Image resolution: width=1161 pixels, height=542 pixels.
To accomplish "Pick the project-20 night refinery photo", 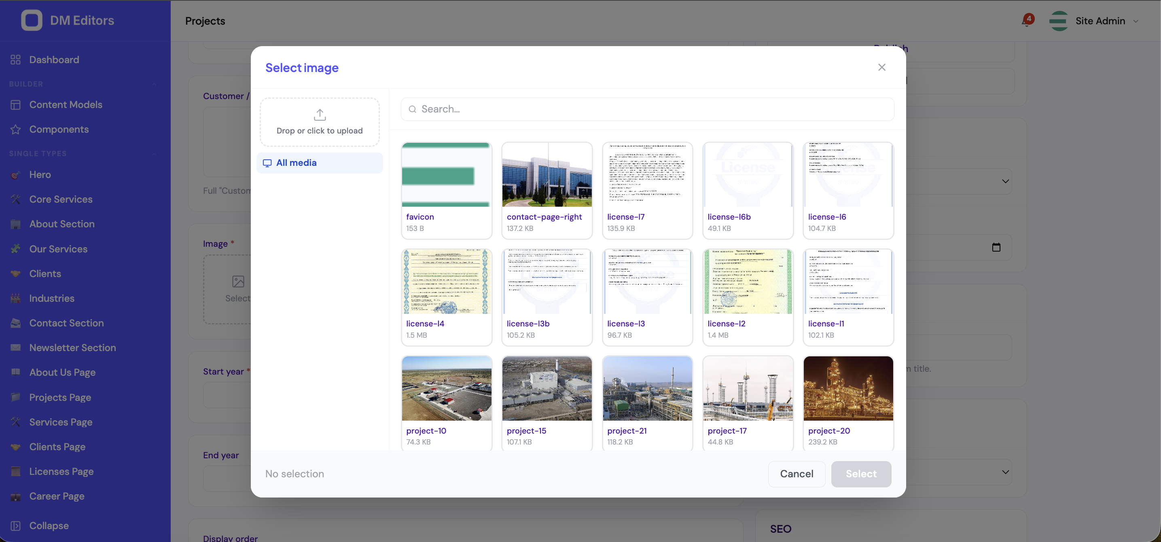I will click(x=848, y=388).
